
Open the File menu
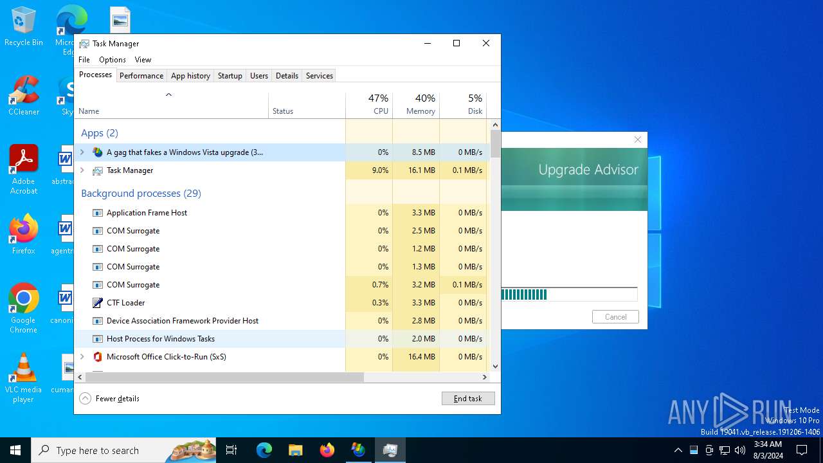click(84, 60)
